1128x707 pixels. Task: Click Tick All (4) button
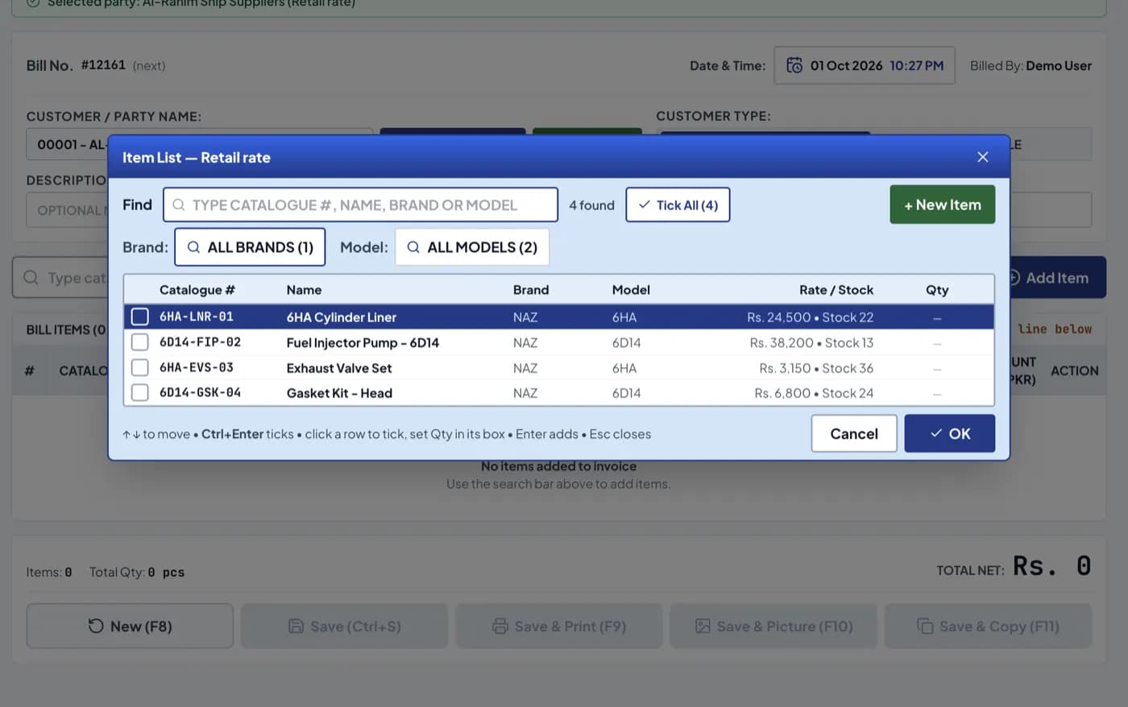(678, 205)
